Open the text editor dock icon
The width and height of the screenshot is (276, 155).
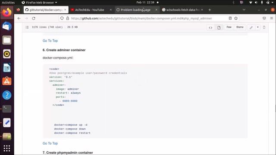pos(7,123)
